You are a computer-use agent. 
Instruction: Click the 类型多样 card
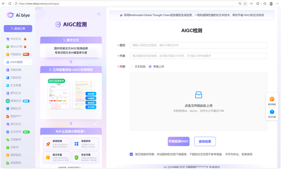pos(85,144)
